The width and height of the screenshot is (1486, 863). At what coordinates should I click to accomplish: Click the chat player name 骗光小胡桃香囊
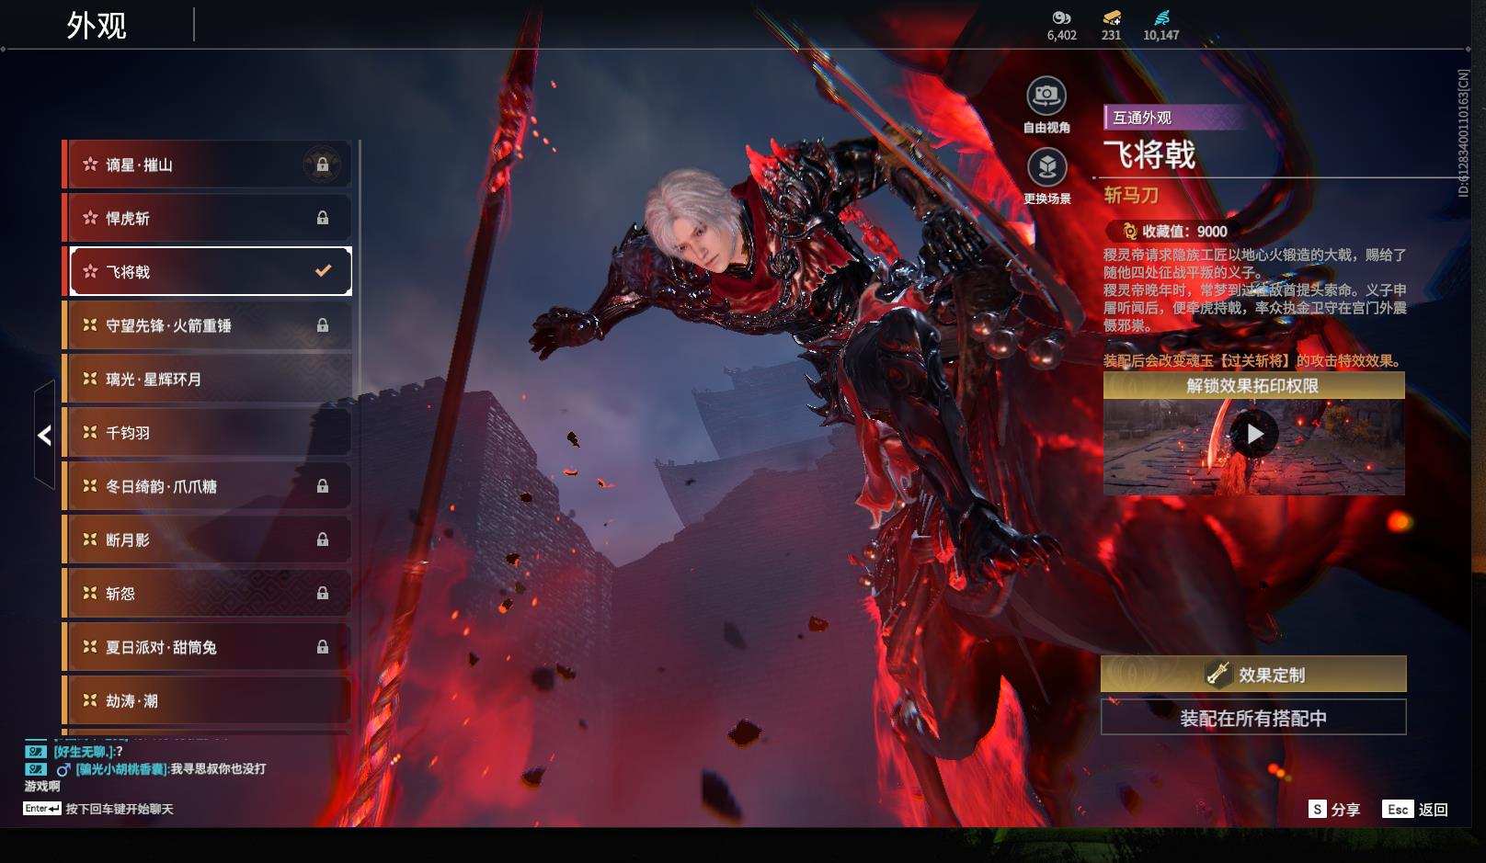(123, 769)
